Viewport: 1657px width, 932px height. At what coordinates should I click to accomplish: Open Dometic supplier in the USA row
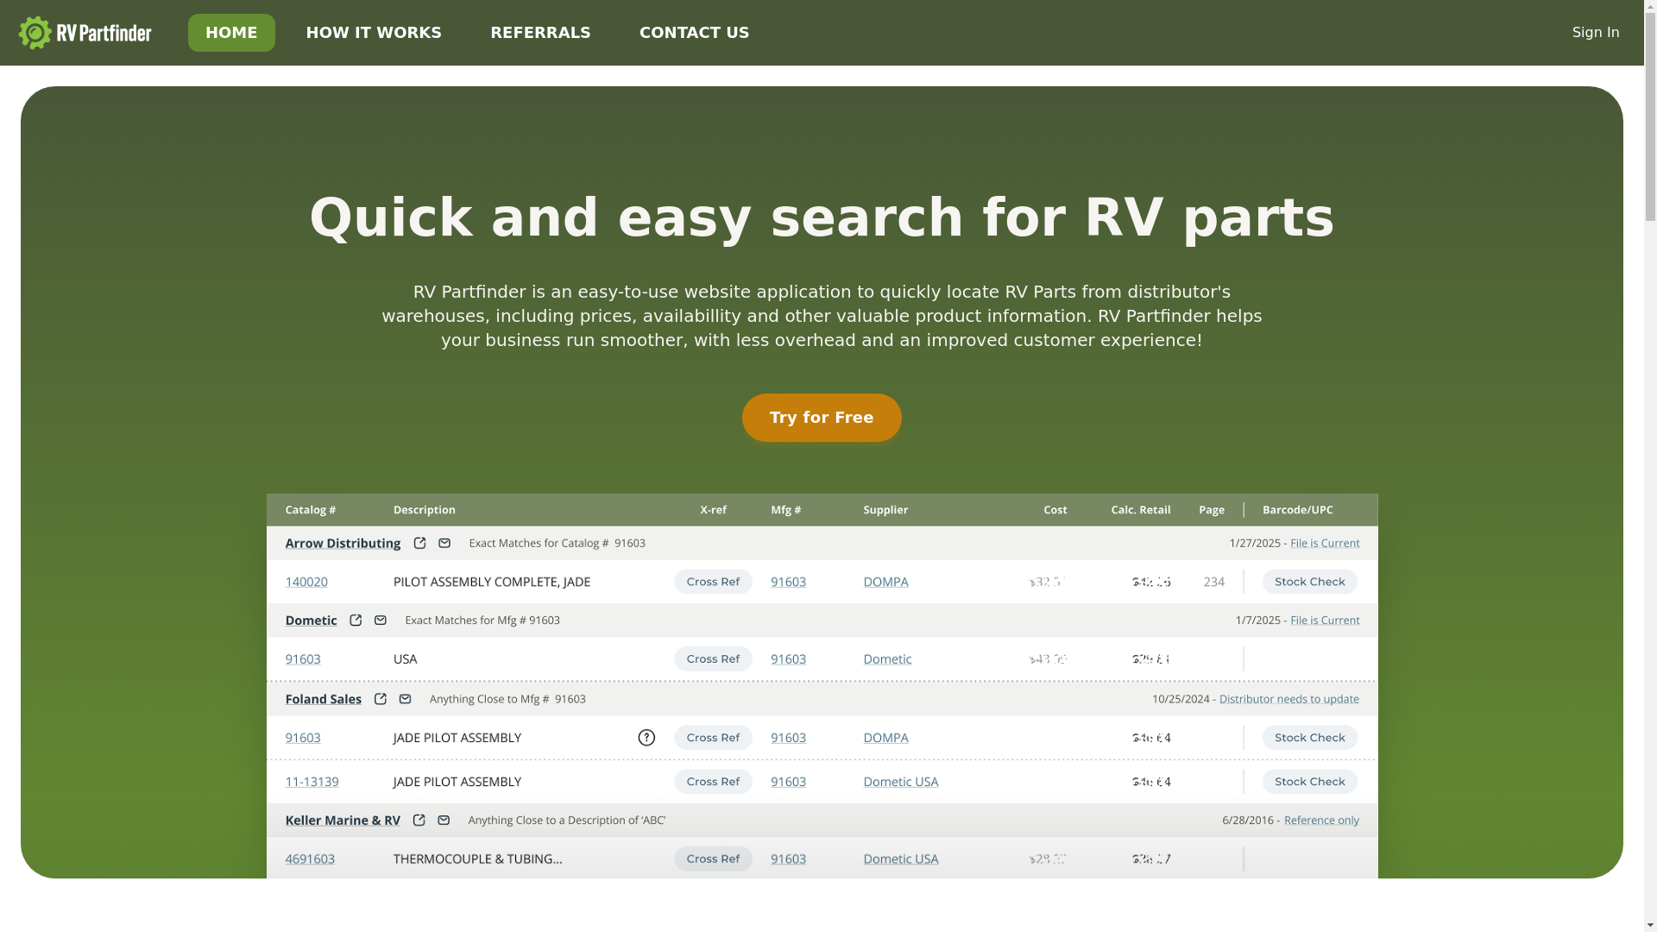click(x=887, y=658)
